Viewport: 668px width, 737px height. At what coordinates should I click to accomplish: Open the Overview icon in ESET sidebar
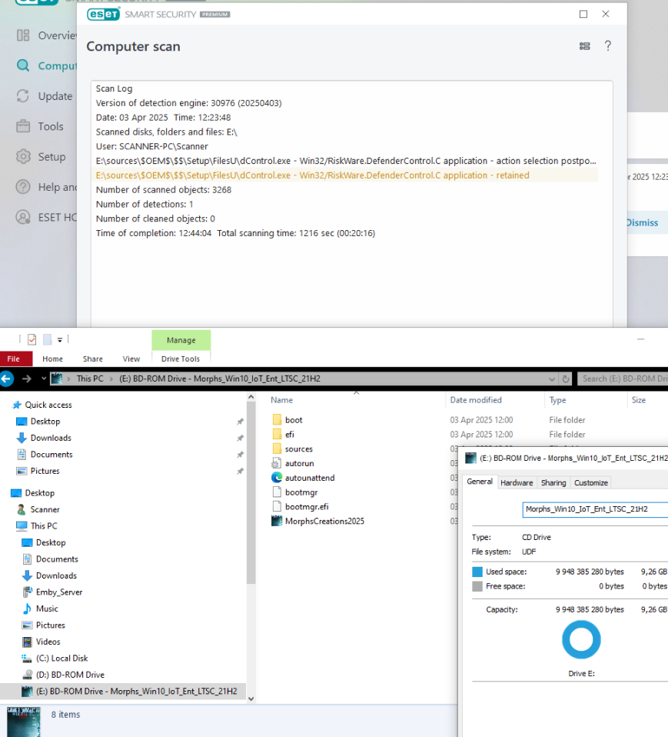coord(23,35)
